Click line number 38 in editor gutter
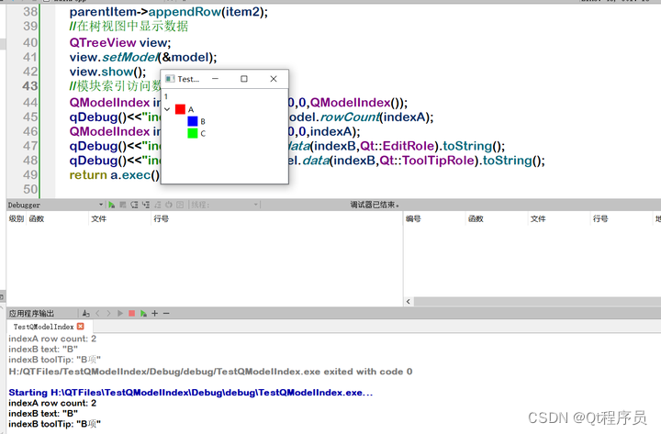This screenshot has width=661, height=434. [30, 11]
